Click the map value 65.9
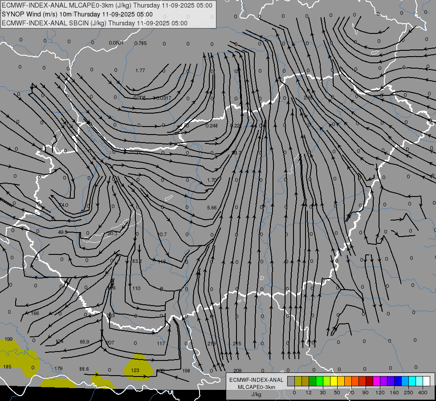Screen dimensions: 436x401 [x=85, y=342]
